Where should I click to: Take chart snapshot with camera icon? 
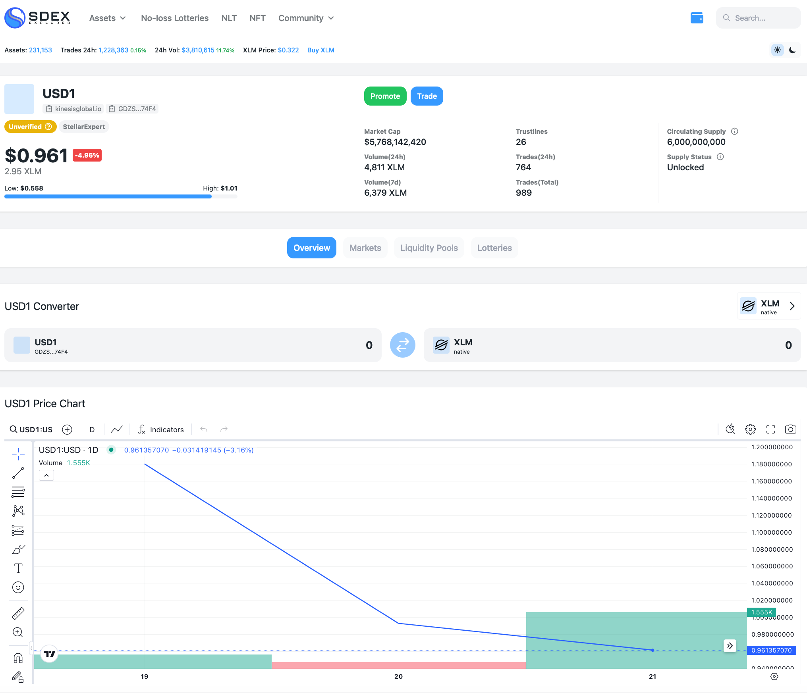point(790,429)
